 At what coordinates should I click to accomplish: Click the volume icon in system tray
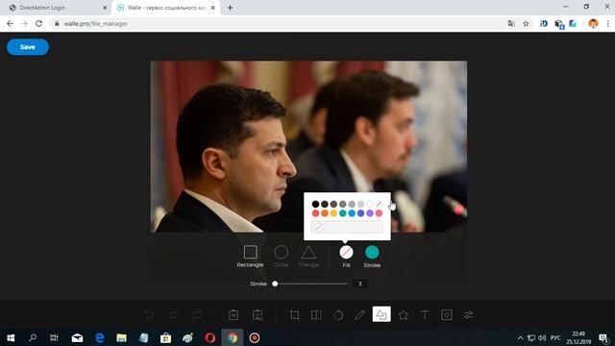(542, 337)
